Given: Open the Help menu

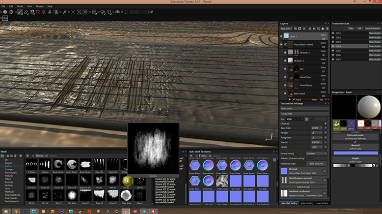Looking at the screenshot, I should [50, 6].
